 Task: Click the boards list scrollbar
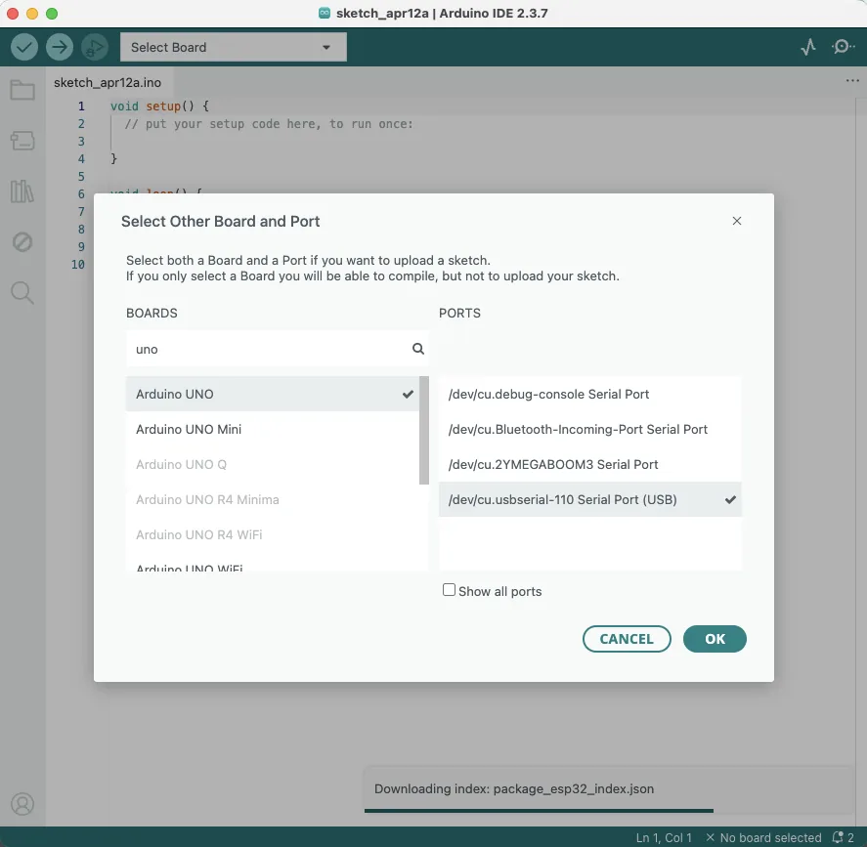point(424,431)
